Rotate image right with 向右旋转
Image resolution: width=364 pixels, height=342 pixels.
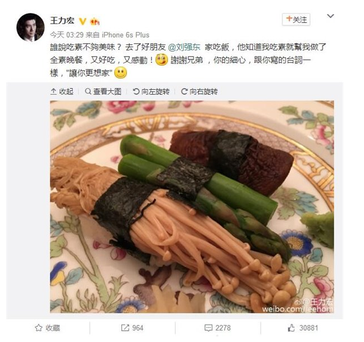pos(199,91)
